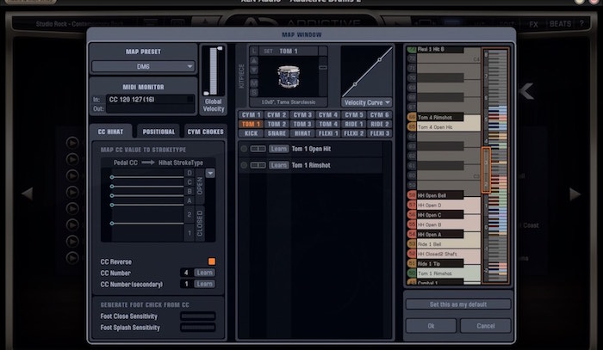Click the Foot Close Sensitivity bar
Screen dimensions: 603x350
coord(197,316)
